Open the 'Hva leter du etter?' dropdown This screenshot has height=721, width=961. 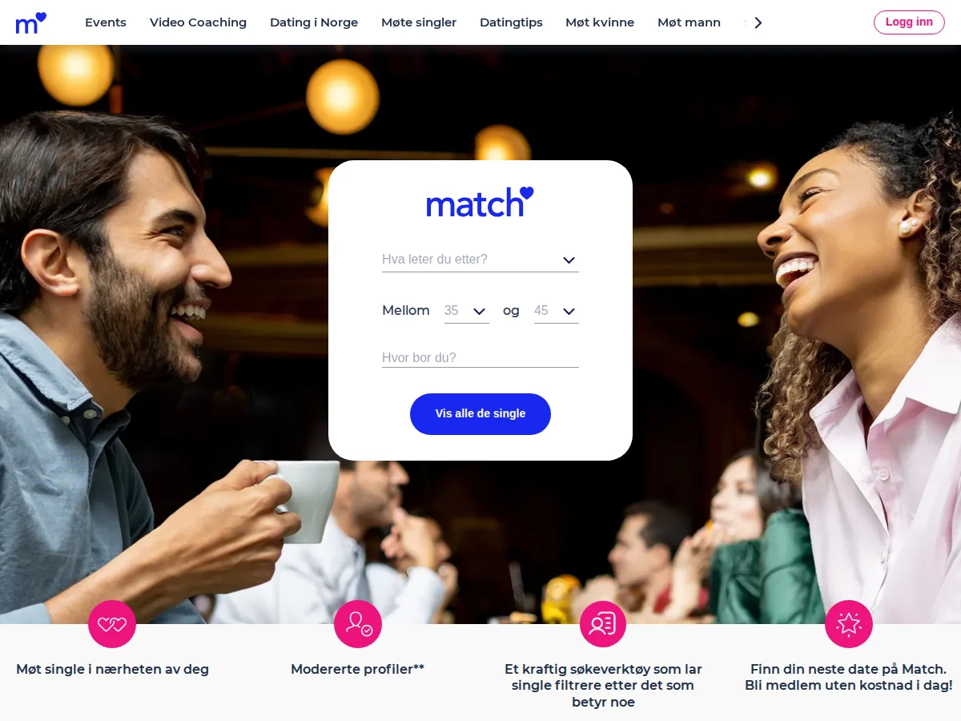(480, 260)
